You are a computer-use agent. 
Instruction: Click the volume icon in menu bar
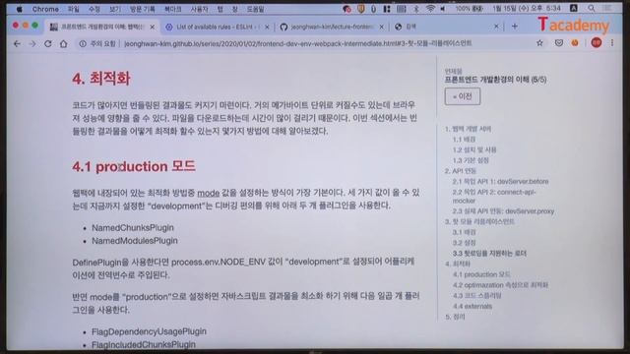[443, 9]
